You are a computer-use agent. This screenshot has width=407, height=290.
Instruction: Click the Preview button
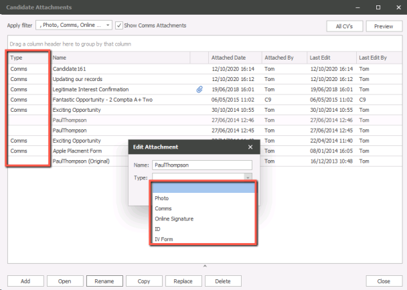(x=383, y=26)
